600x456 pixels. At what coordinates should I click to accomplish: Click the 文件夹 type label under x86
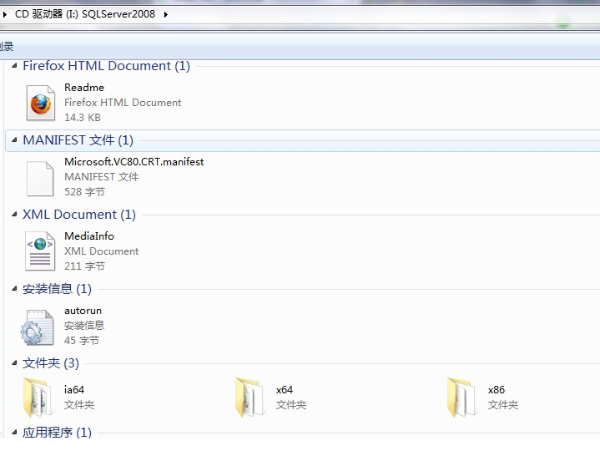click(503, 405)
